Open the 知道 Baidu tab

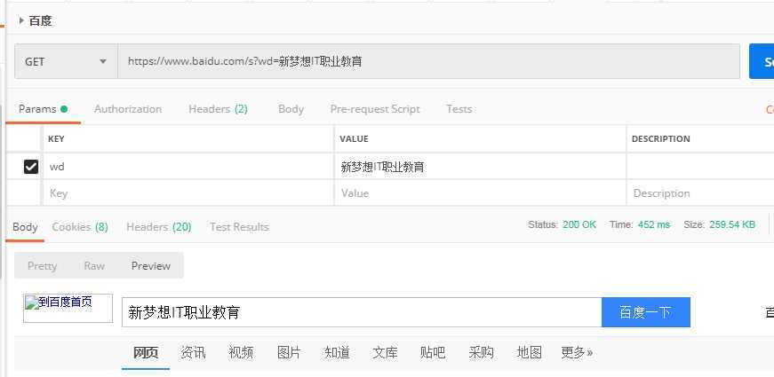337,353
